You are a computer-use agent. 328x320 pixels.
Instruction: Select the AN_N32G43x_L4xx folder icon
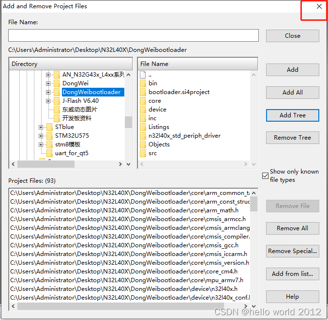click(57, 75)
